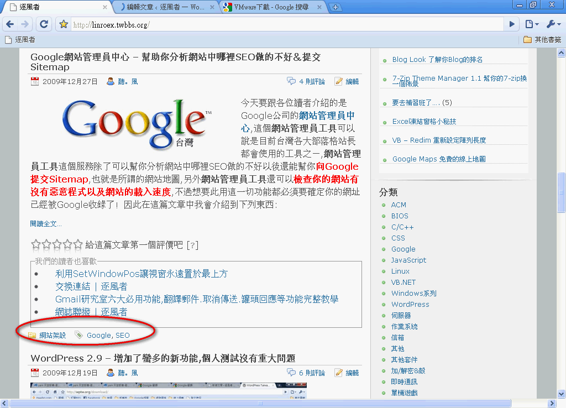Open the page menu icon
Screen dimensions: 566x408
tap(532, 24)
